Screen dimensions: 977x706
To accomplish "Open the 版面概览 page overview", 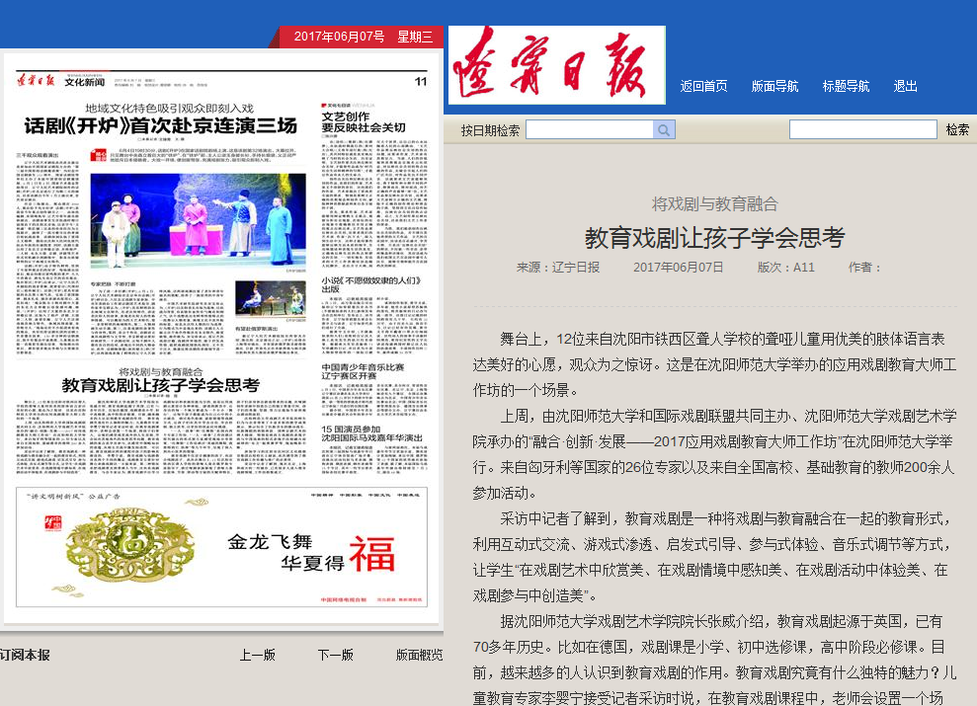I will 419,655.
